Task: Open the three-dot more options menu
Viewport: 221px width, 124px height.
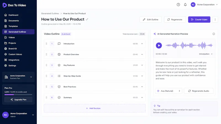Action: click(x=215, y=20)
